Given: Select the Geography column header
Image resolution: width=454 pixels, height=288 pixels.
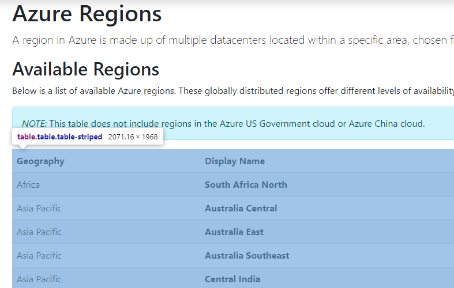Looking at the screenshot, I should pyautogui.click(x=40, y=161).
